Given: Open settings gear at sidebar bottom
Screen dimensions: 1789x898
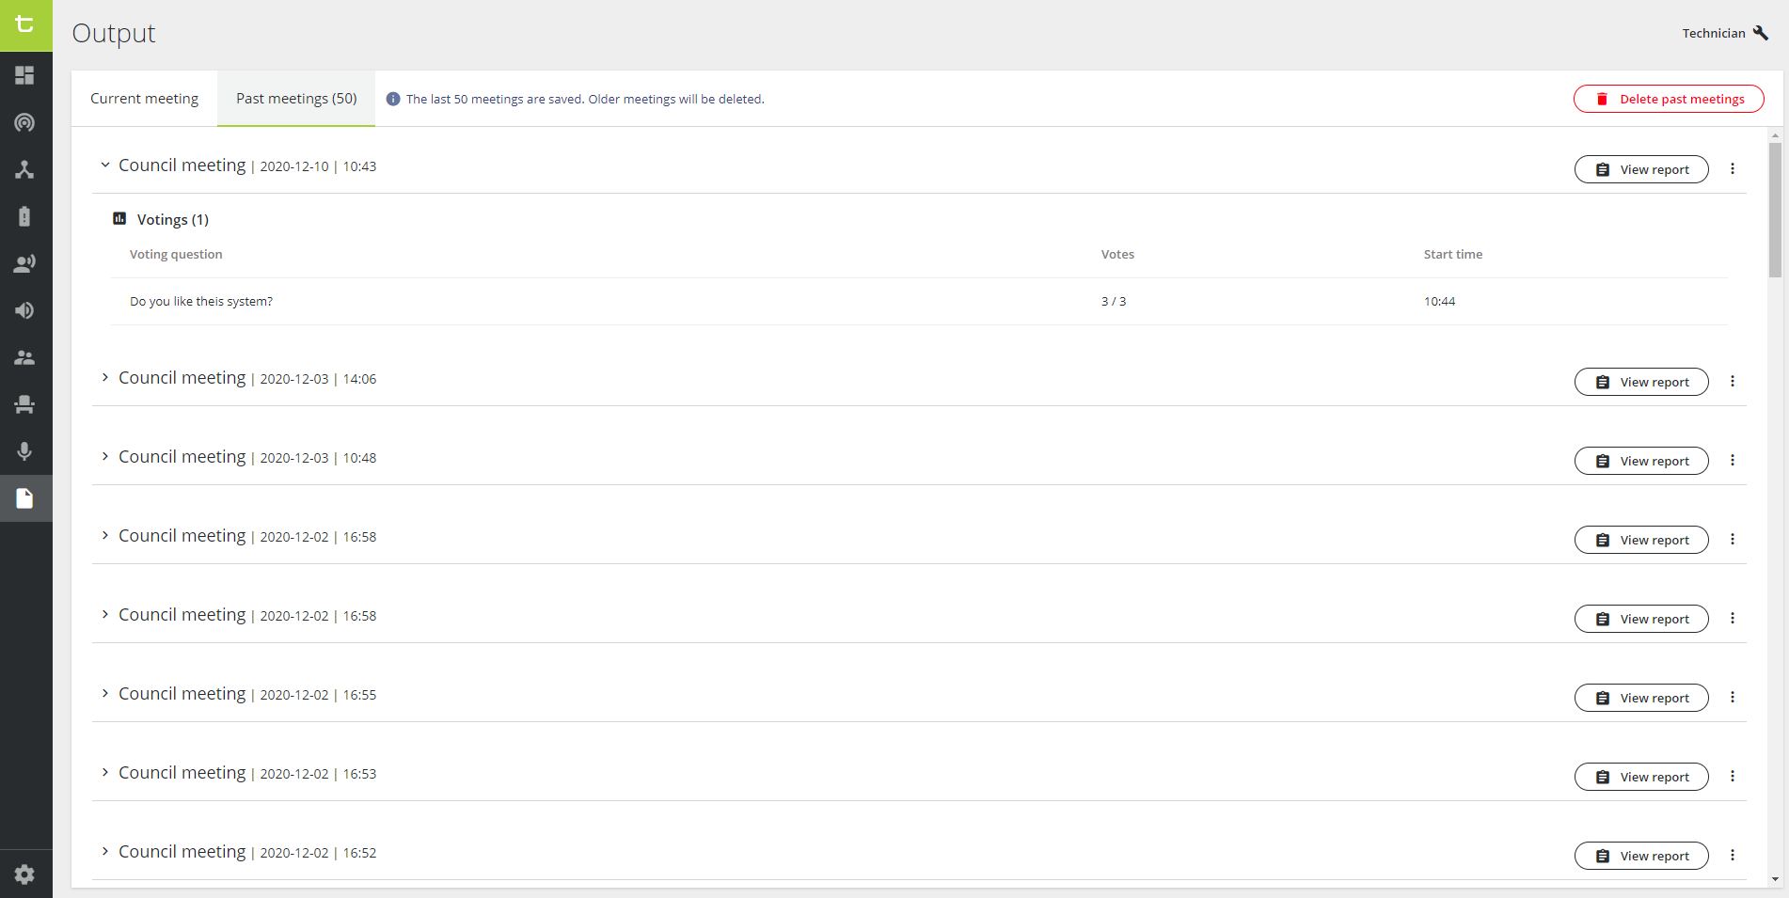Looking at the screenshot, I should (25, 874).
